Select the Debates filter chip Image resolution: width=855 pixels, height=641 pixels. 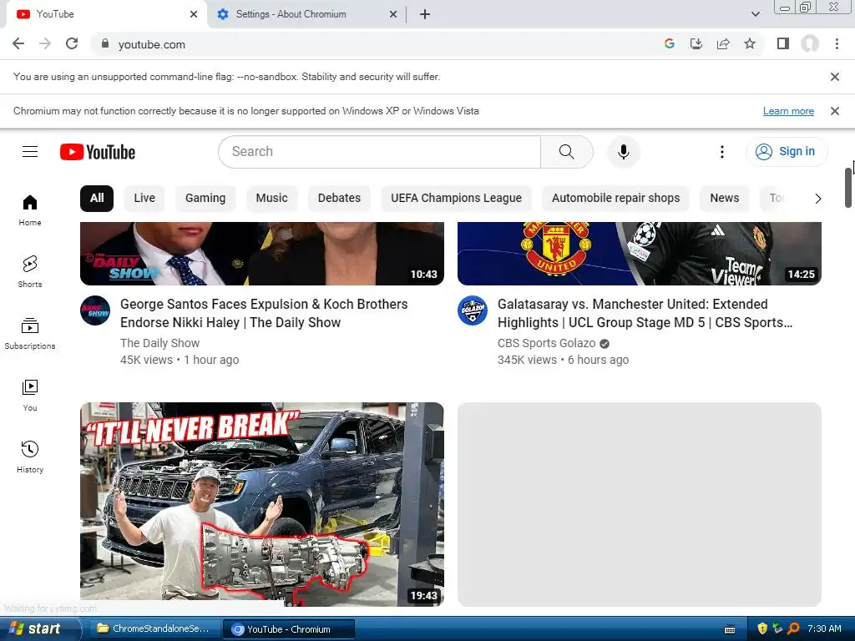(x=339, y=199)
